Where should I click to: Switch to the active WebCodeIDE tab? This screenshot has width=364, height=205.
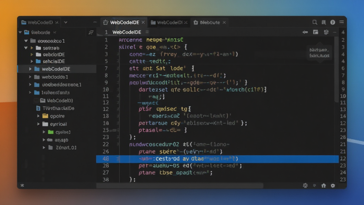pyautogui.click(x=124, y=22)
